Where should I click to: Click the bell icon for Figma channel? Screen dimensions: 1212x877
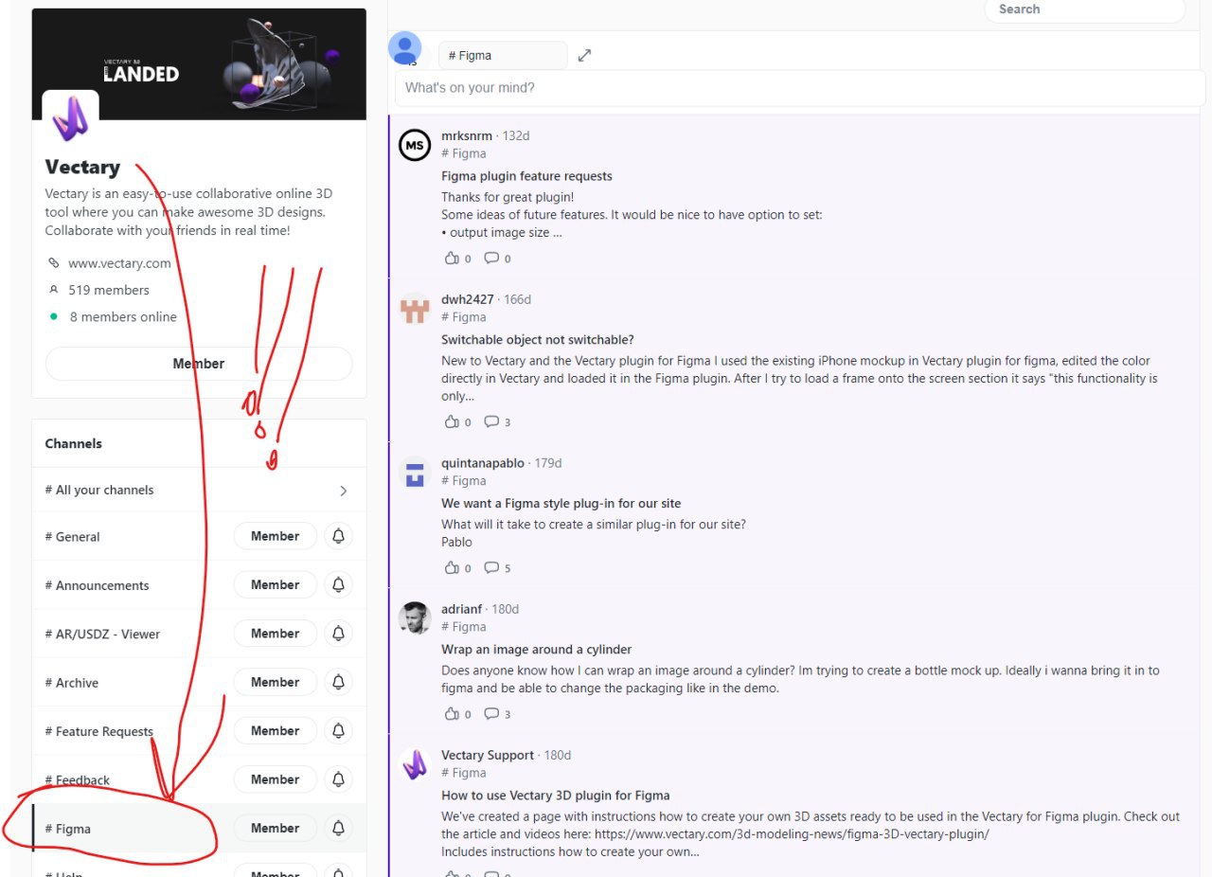(338, 828)
